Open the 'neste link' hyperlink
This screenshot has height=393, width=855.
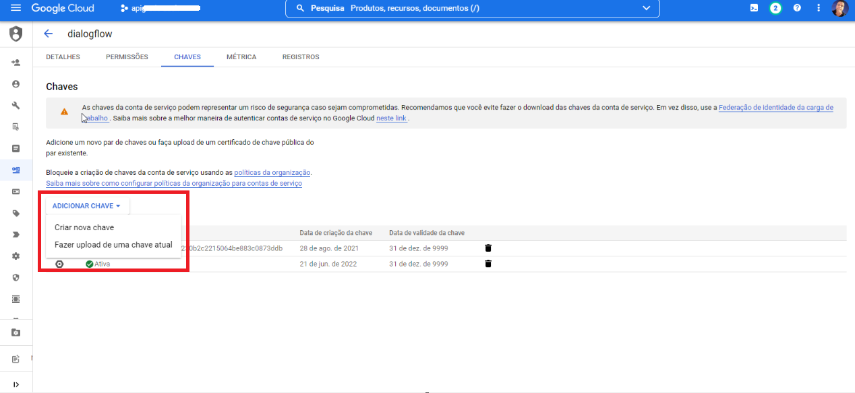coord(391,118)
